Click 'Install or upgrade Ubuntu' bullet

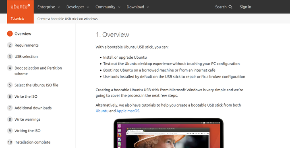pyautogui.click(x=125, y=57)
